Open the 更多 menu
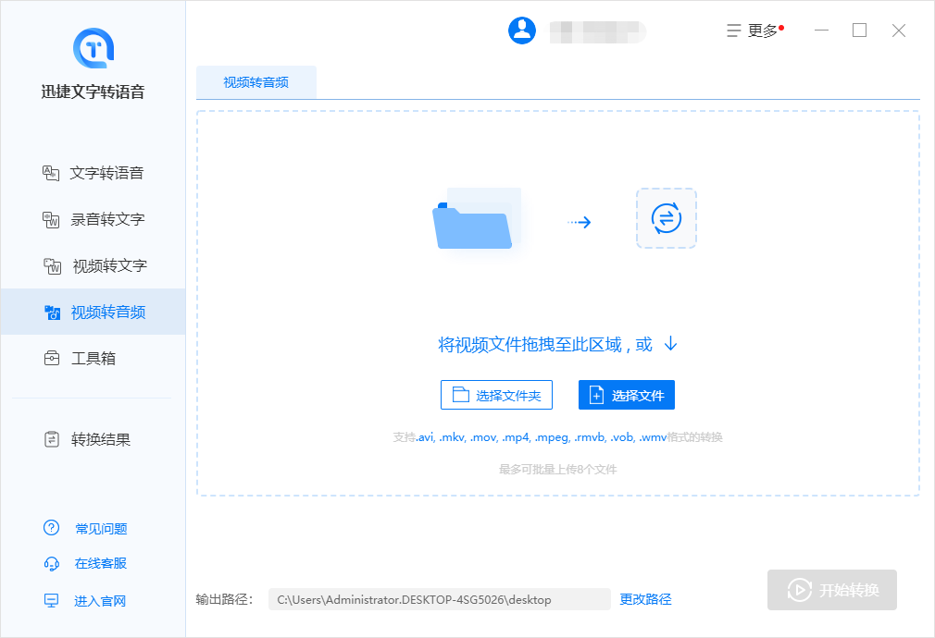This screenshot has height=638, width=935. click(x=754, y=30)
